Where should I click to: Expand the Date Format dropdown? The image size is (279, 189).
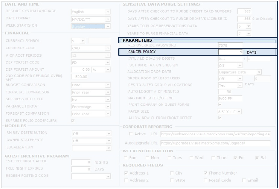click(108, 19)
